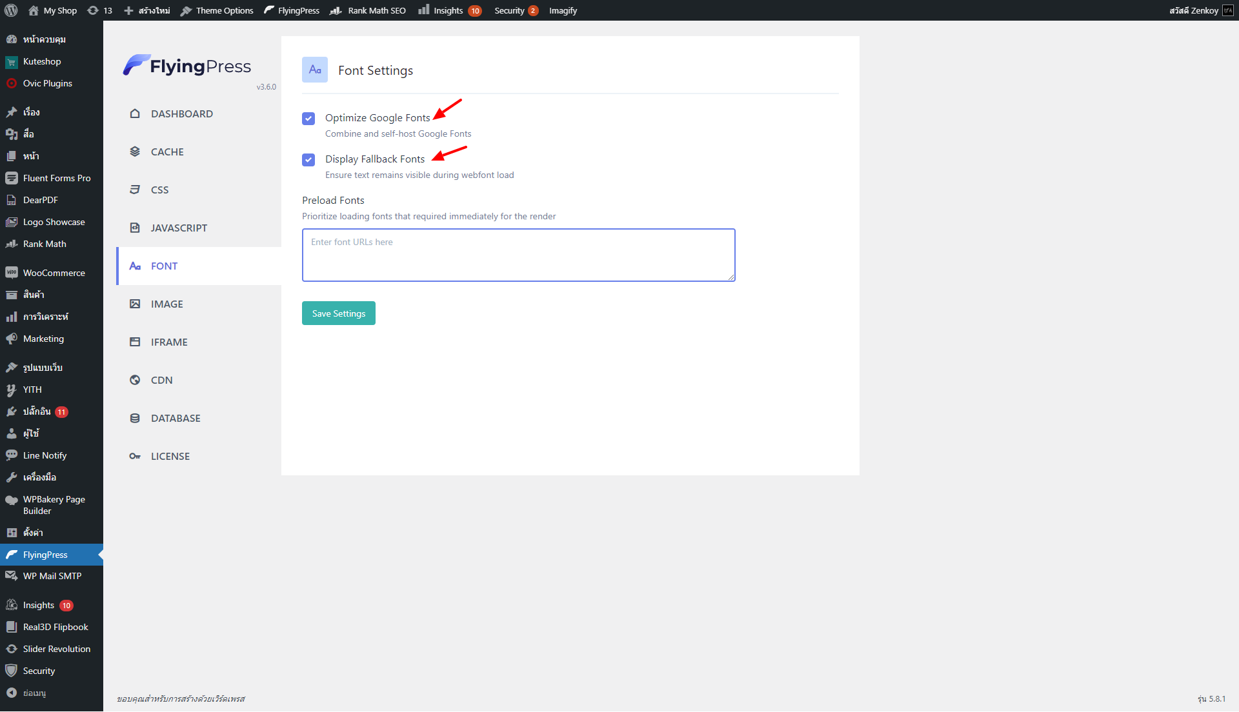Expand My Shop admin bar menu
Viewport: 1239px width, 712px height.
(x=54, y=10)
